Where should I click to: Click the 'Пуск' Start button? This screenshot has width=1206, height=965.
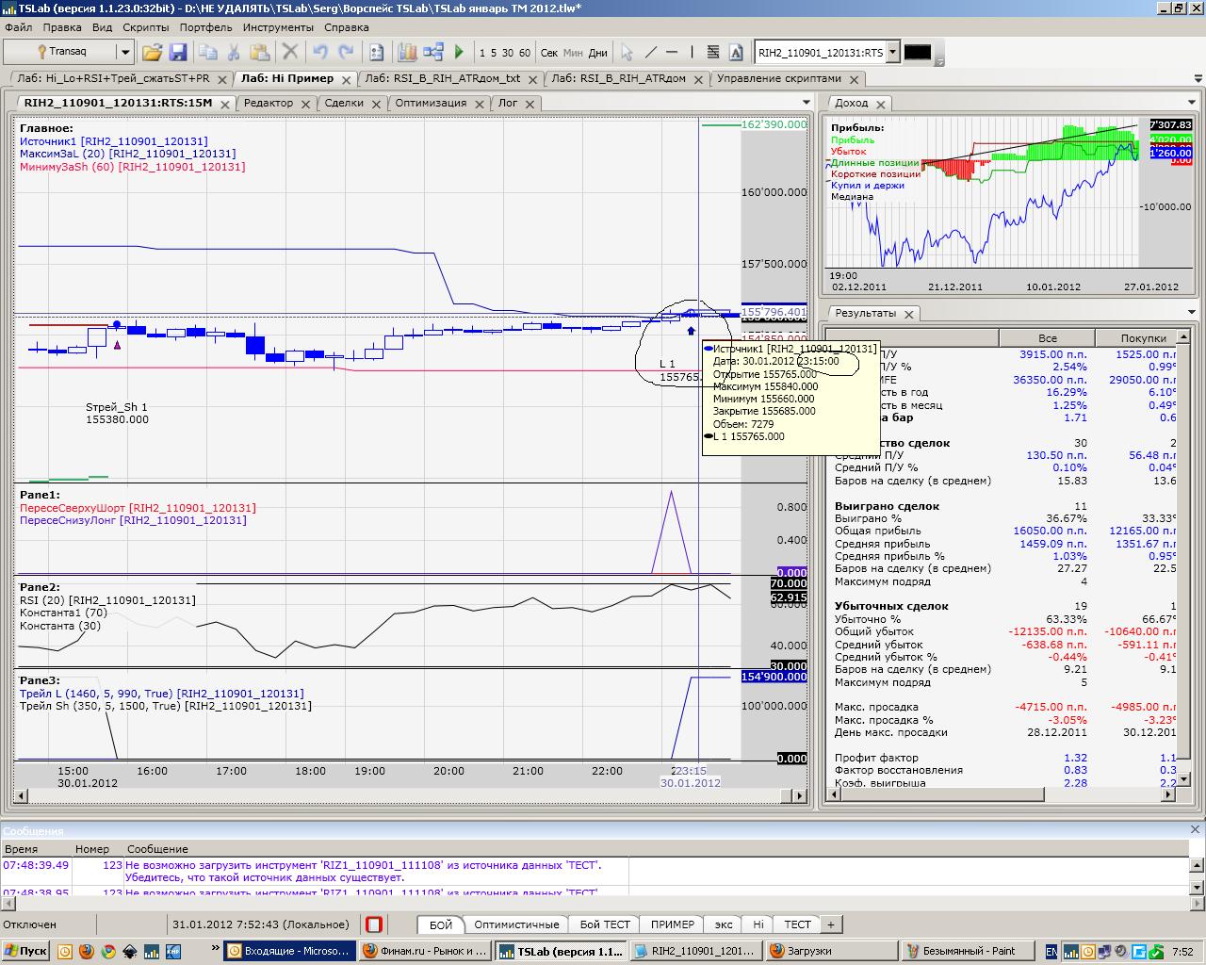tap(25, 951)
